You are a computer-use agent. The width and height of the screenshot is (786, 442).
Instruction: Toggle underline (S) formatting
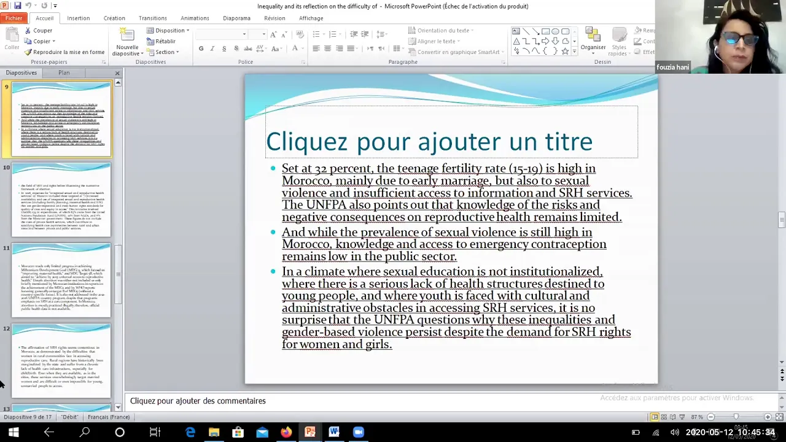(x=224, y=48)
